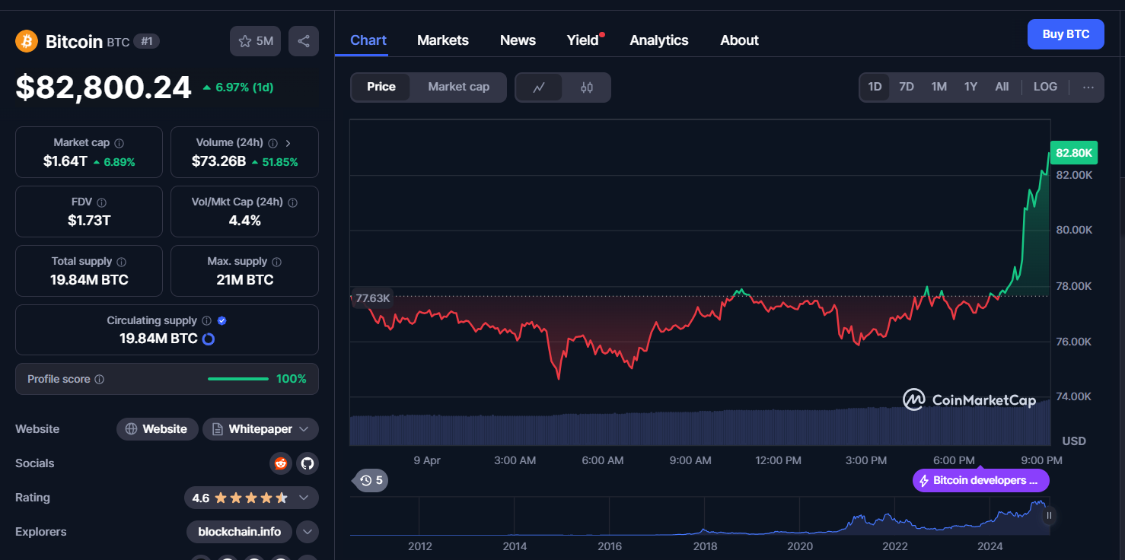Click the Buy BTC button

tap(1066, 34)
